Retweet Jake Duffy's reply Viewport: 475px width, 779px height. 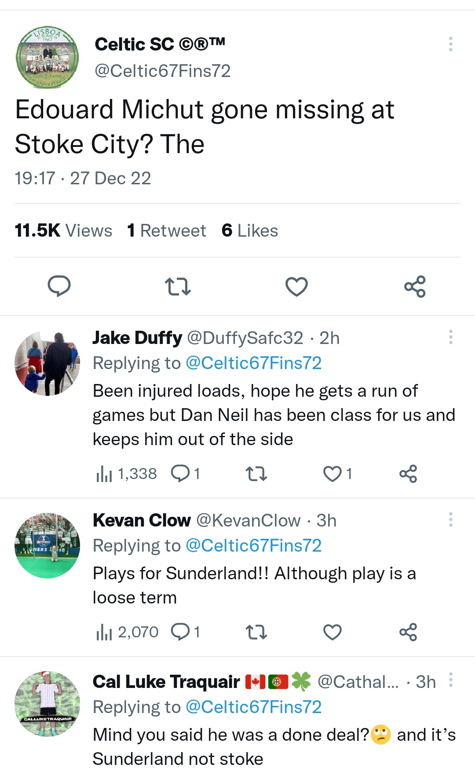pos(256,474)
